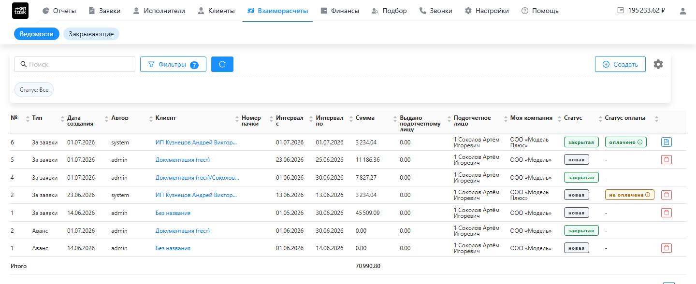Open the Фильтры panel
696x284 pixels.
coord(173,64)
